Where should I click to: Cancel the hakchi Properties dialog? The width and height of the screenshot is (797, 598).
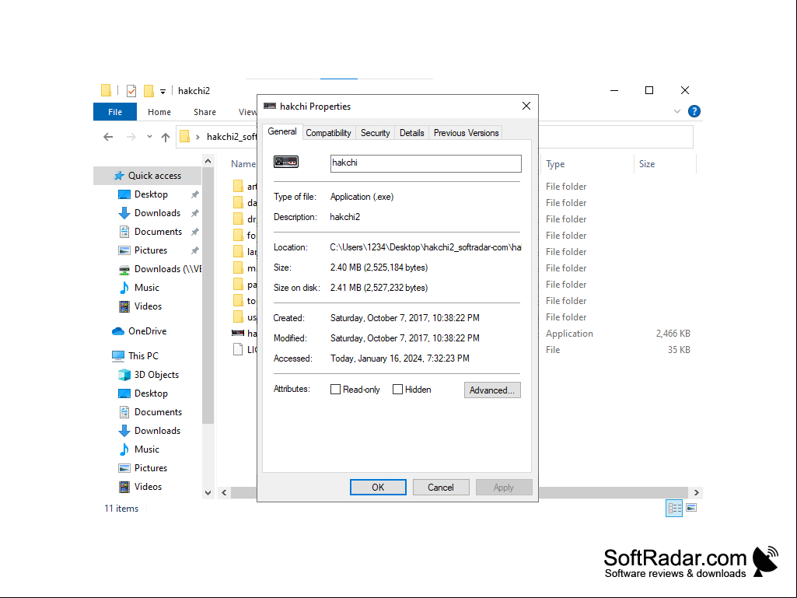point(441,487)
